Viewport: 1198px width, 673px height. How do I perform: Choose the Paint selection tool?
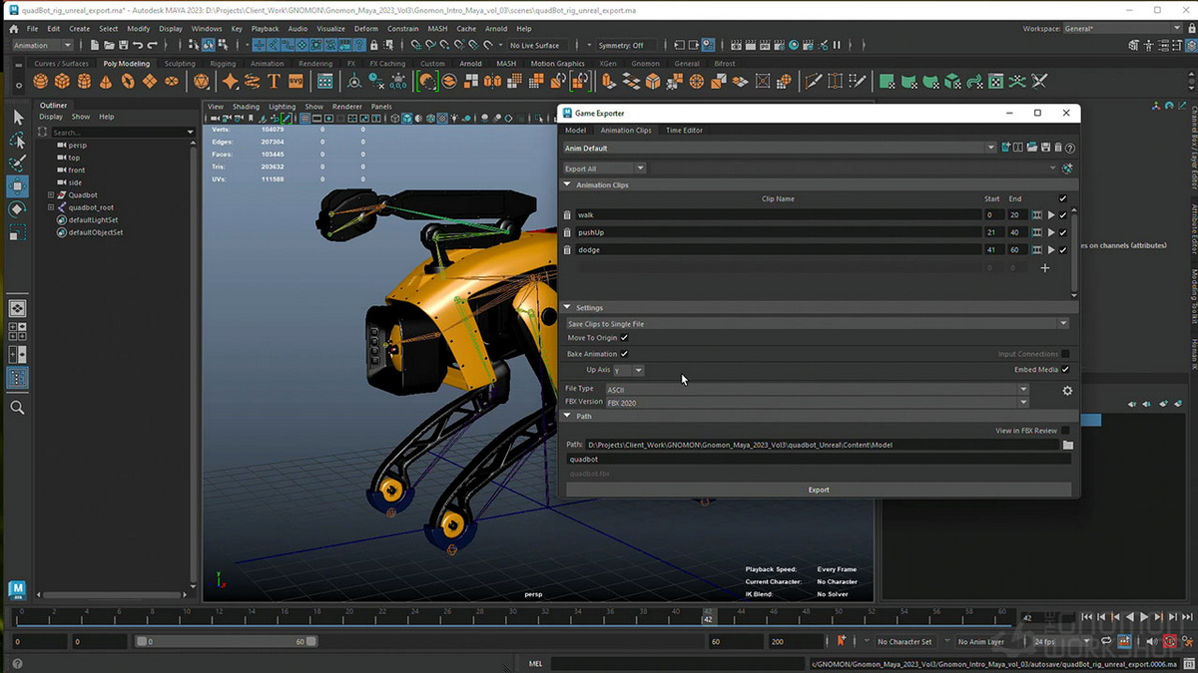click(17, 164)
